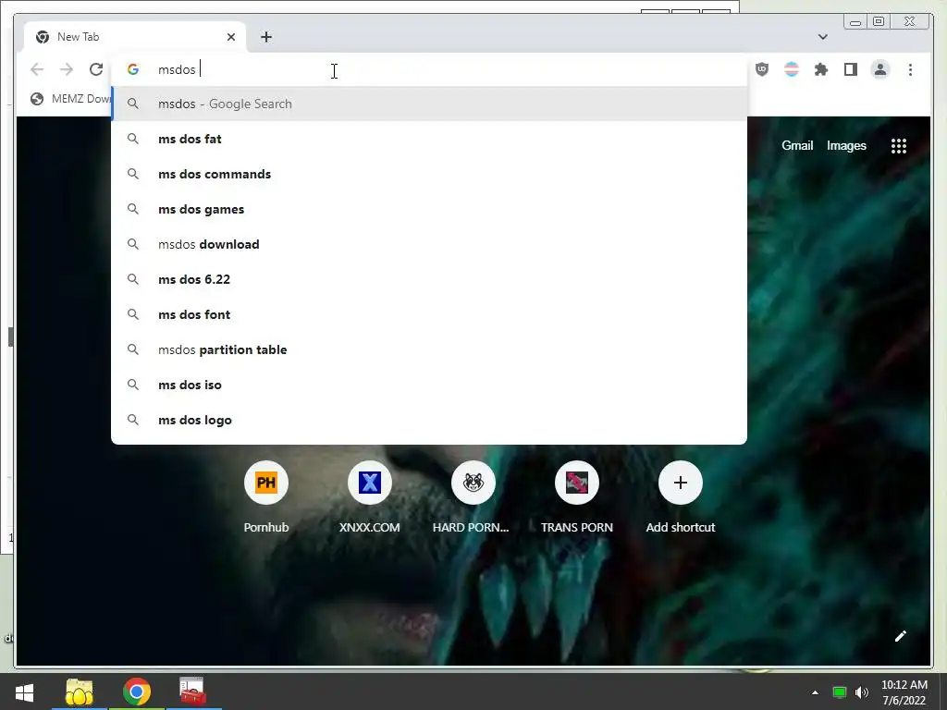Reload the page with the refresh icon
The height and width of the screenshot is (710, 947).
pos(96,69)
